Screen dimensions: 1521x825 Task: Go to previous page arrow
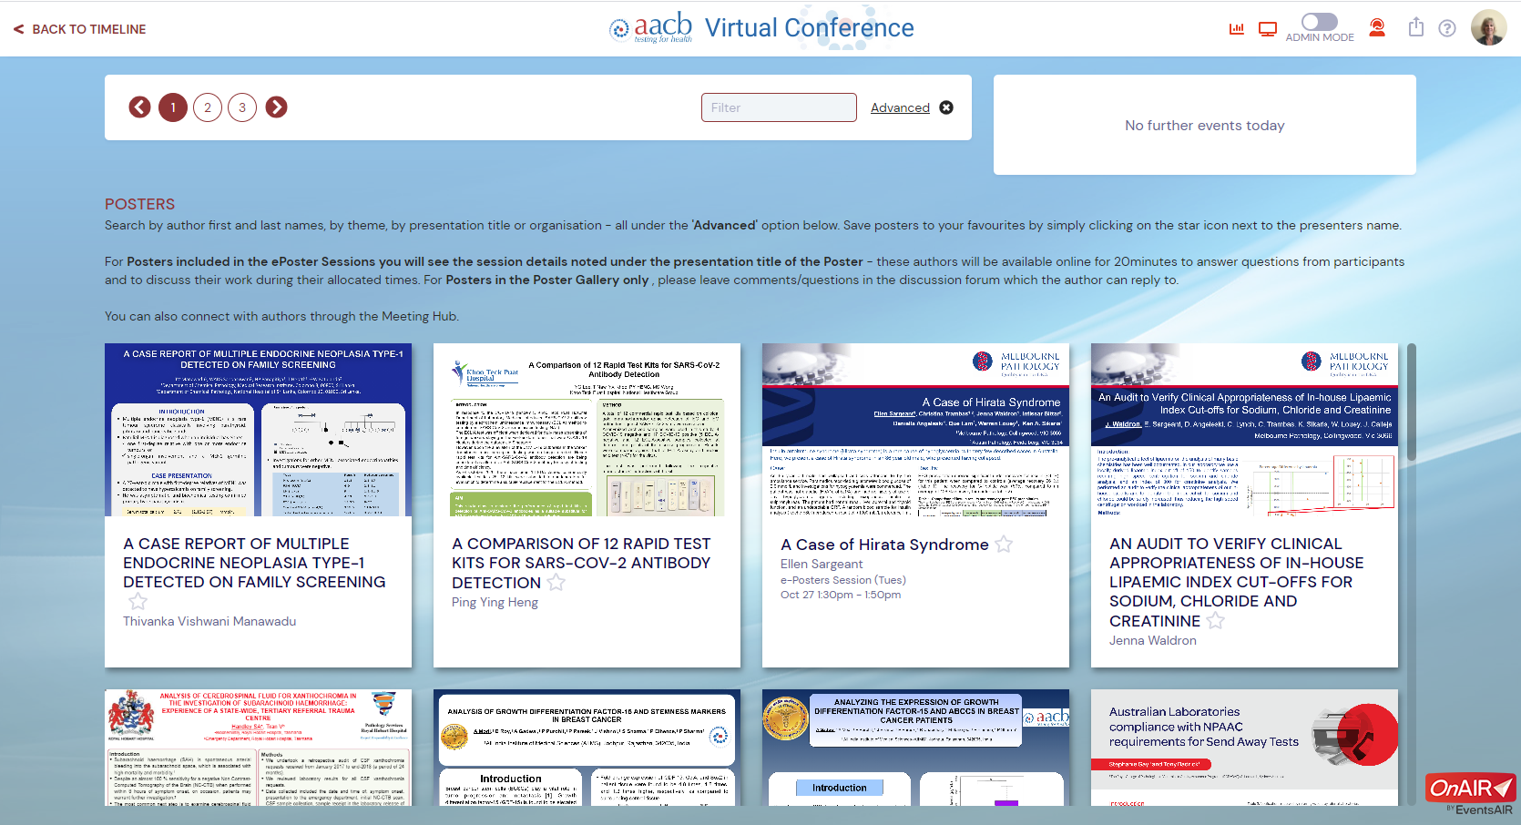pyautogui.click(x=139, y=107)
